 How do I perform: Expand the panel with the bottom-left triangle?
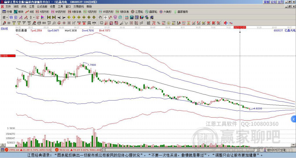(x=2, y=145)
